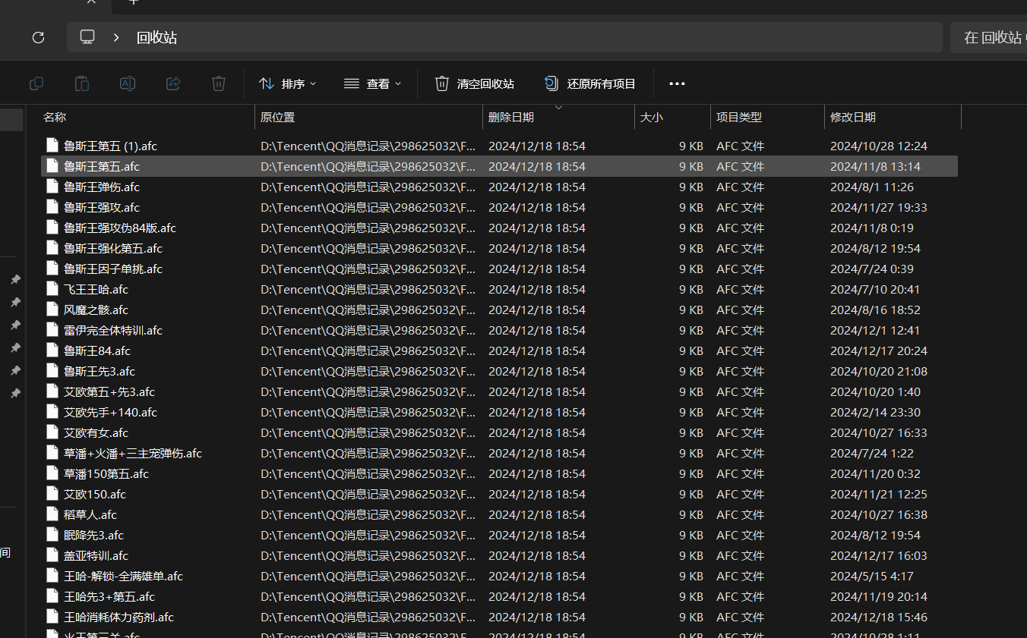Screen dimensions: 1027x638
Task: Click modified date 2024/2/14 23:30
Action: click(x=875, y=412)
